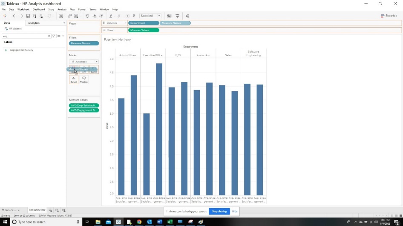Viewport: 403px width, 226px height.
Task: Click the Sort ascending toolbar icon
Action: click(x=94, y=16)
